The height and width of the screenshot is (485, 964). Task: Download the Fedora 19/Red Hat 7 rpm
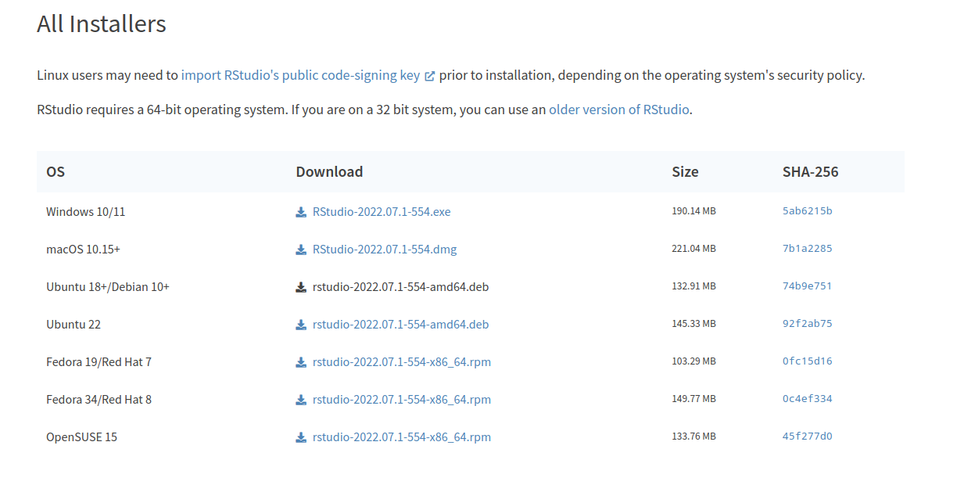(x=402, y=362)
